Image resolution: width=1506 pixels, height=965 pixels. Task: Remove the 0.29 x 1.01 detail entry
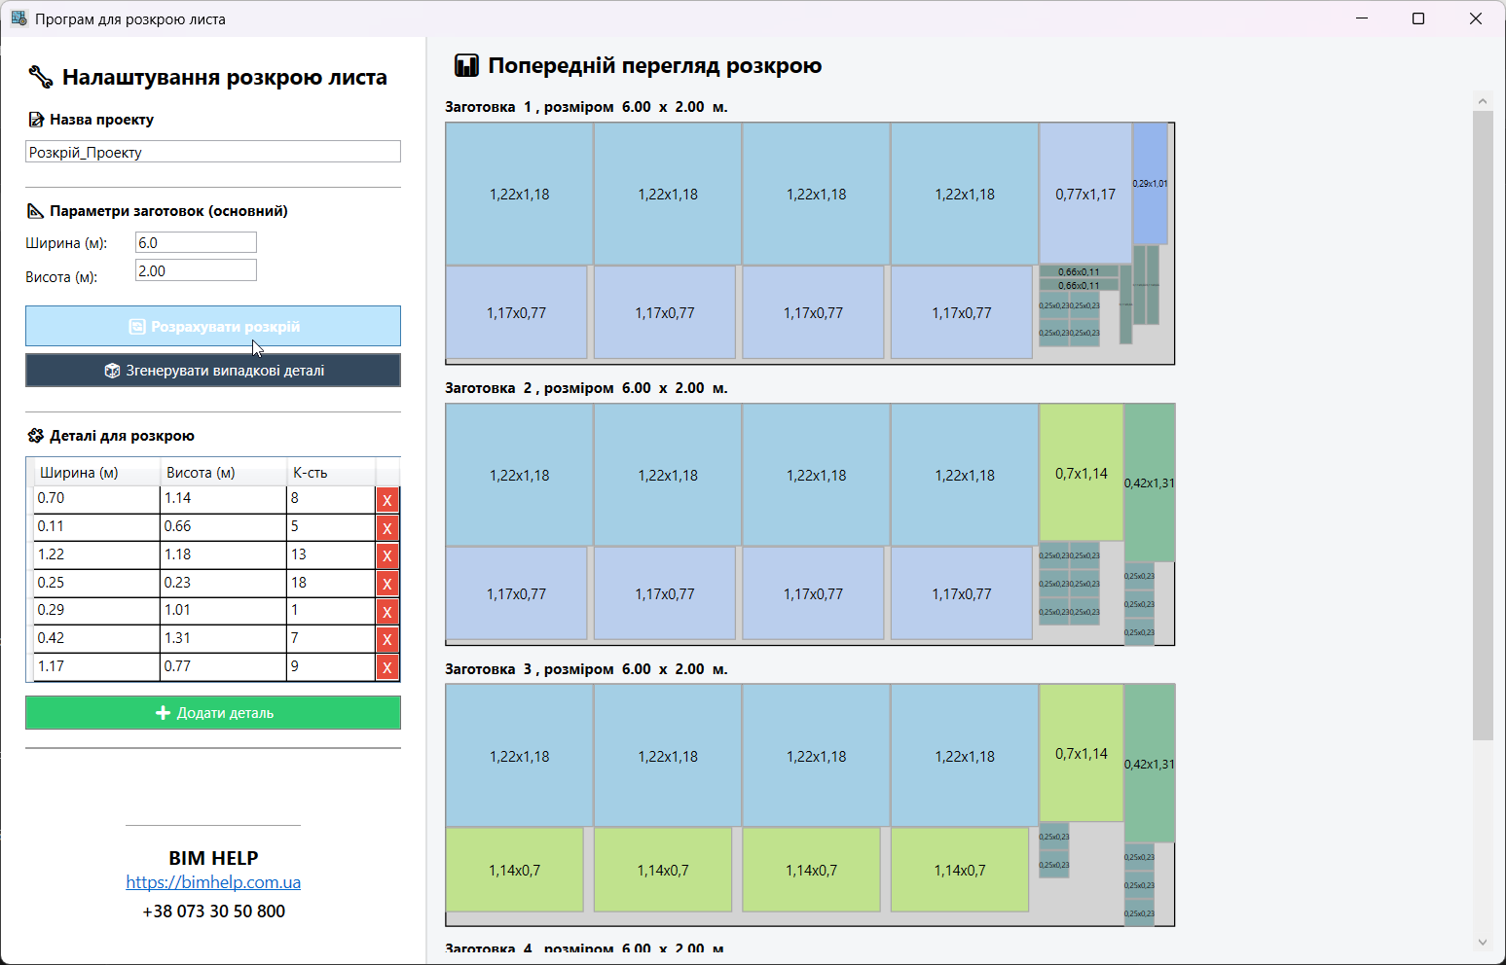coord(387,612)
